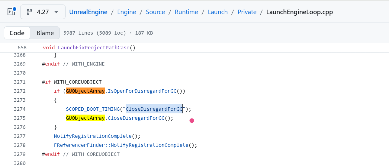Select line number 3272
This screenshot has width=389, height=166.
[x=20, y=91]
